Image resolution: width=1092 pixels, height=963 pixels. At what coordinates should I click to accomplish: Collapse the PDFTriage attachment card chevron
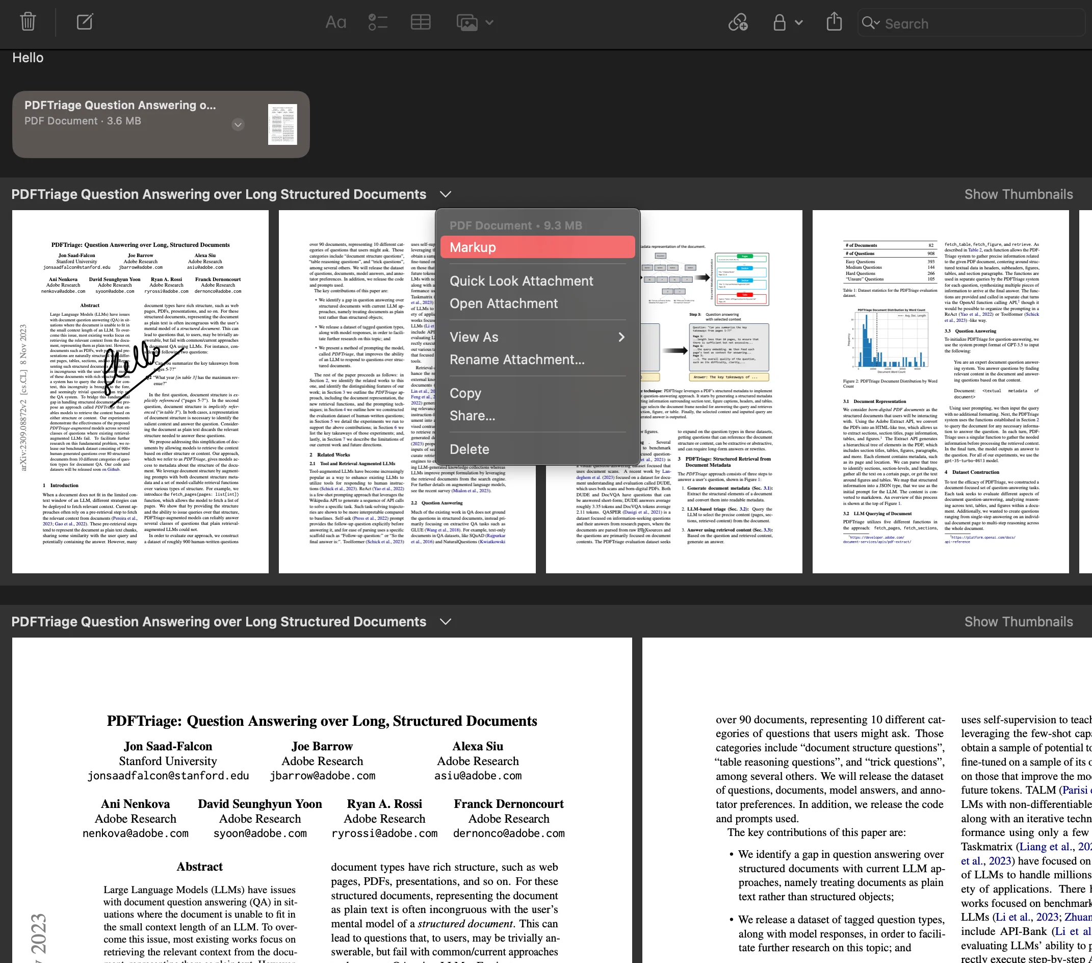click(238, 124)
